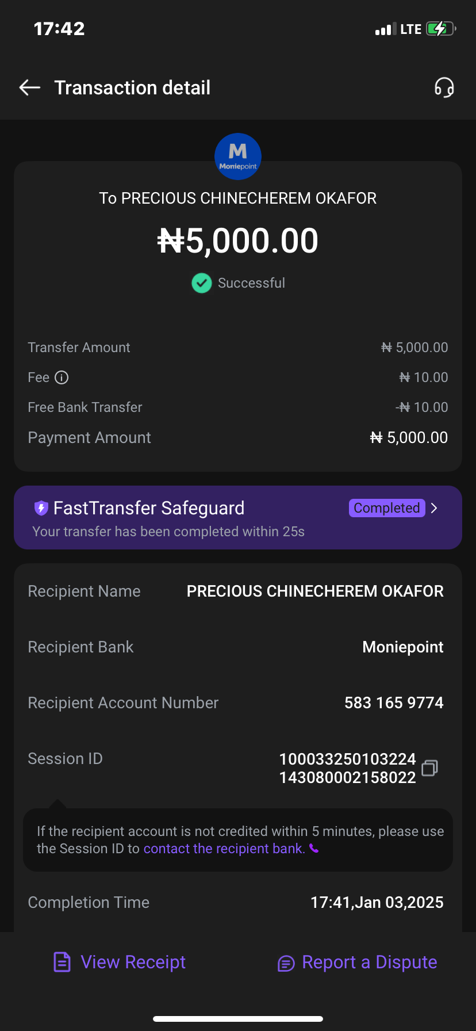Viewport: 476px width, 1031px height.
Task: Open customer support headset icon
Action: (444, 87)
